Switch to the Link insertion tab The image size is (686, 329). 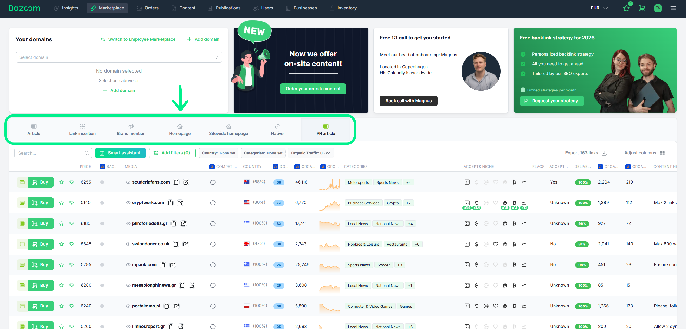[x=82, y=130]
